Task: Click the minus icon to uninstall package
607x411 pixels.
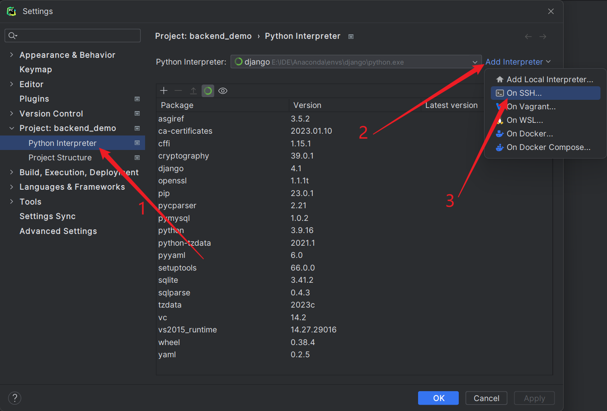Action: click(179, 91)
